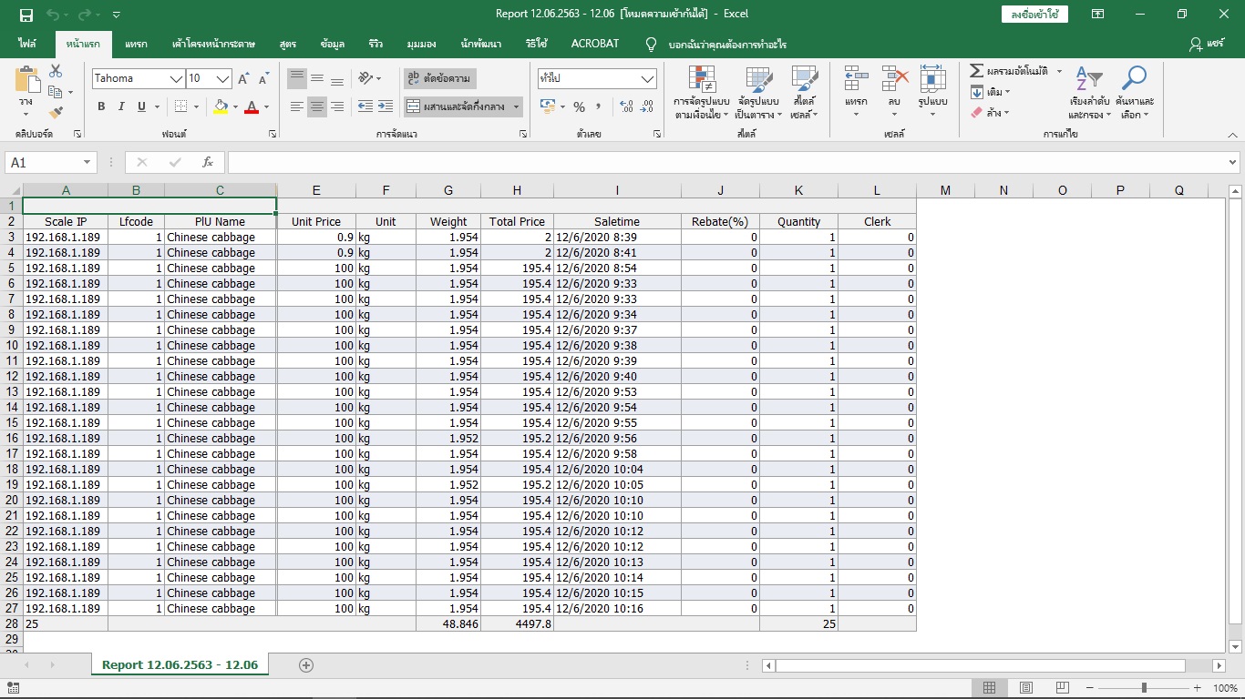The image size is (1245, 699).
Task: Toggle top align button
Action: pos(297,79)
